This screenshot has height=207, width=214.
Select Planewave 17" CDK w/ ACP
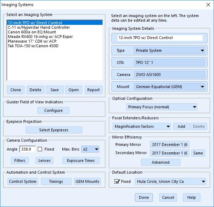coord(55,41)
